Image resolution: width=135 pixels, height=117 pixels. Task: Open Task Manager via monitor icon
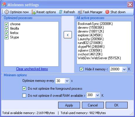pos(80,12)
